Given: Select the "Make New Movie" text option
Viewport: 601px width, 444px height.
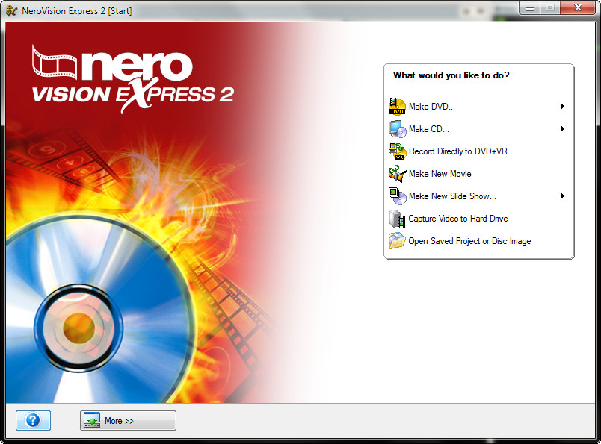Looking at the screenshot, I should point(440,174).
